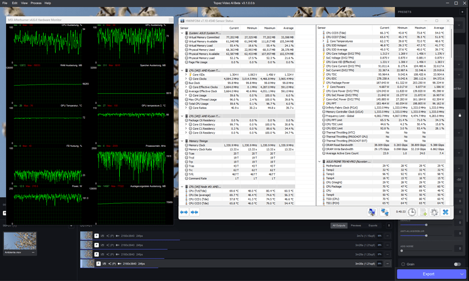Image resolution: width=469 pixels, height=281 pixels.
Task: Toggle the lock icon in settings panel
Action: pyautogui.click(x=460, y=115)
